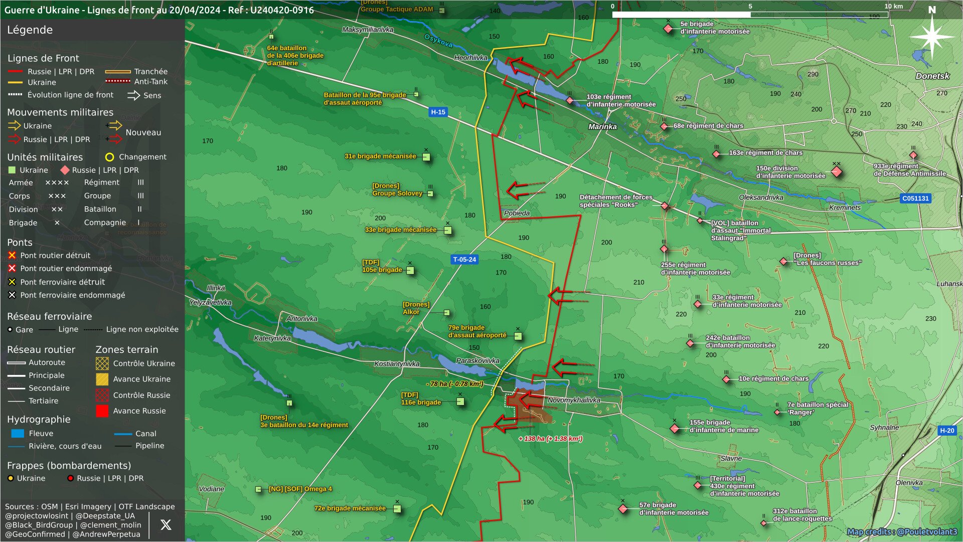The height and width of the screenshot is (542, 963).
Task: Click the yellow Ukraine movement arrow in the legend
Action: (x=14, y=125)
